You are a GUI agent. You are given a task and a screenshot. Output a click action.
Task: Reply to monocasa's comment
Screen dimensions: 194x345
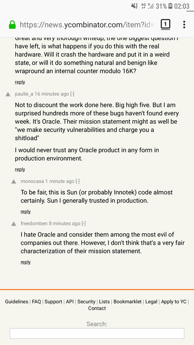26,212
